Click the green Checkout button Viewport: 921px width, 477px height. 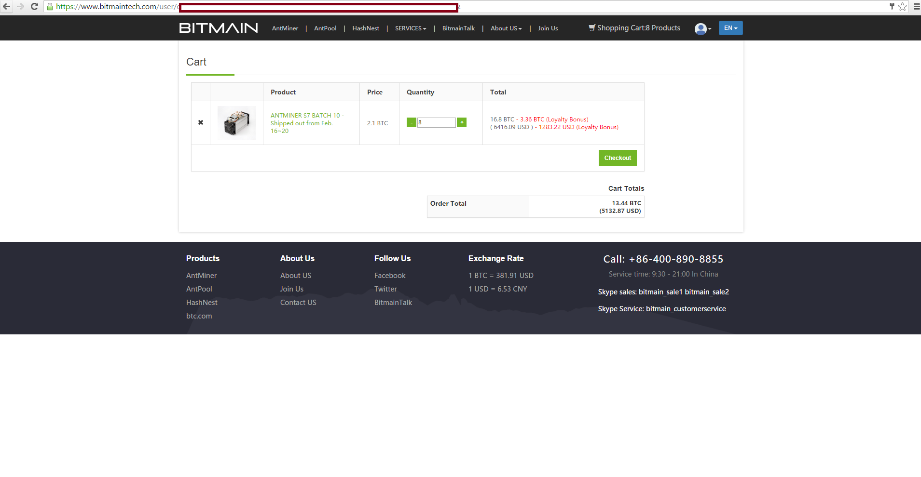(618, 158)
